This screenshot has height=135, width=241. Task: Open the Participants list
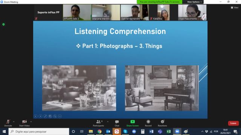pos(98,123)
